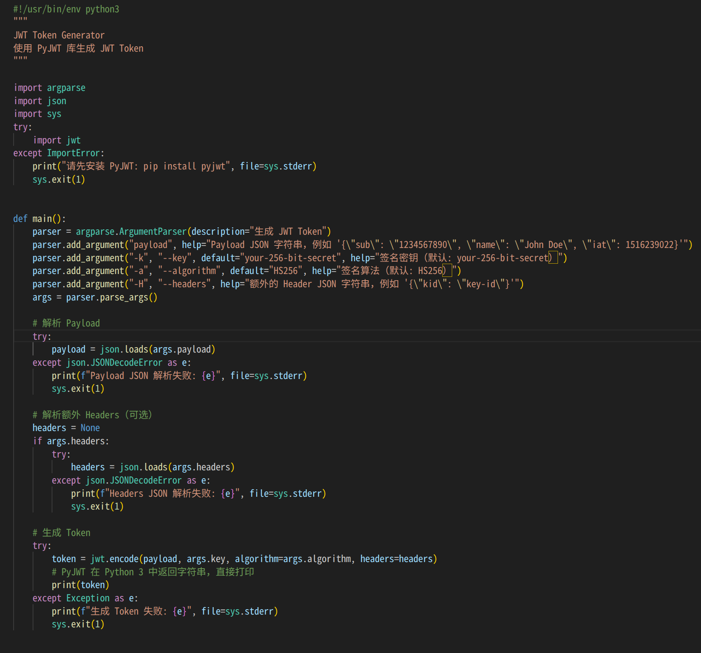This screenshot has height=653, width=701.
Task: Click the shebang line #!/usr/bin/env python3
Action: (66, 9)
